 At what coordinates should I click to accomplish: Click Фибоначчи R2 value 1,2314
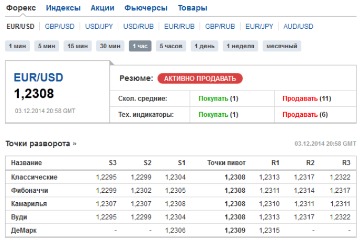point(304,191)
